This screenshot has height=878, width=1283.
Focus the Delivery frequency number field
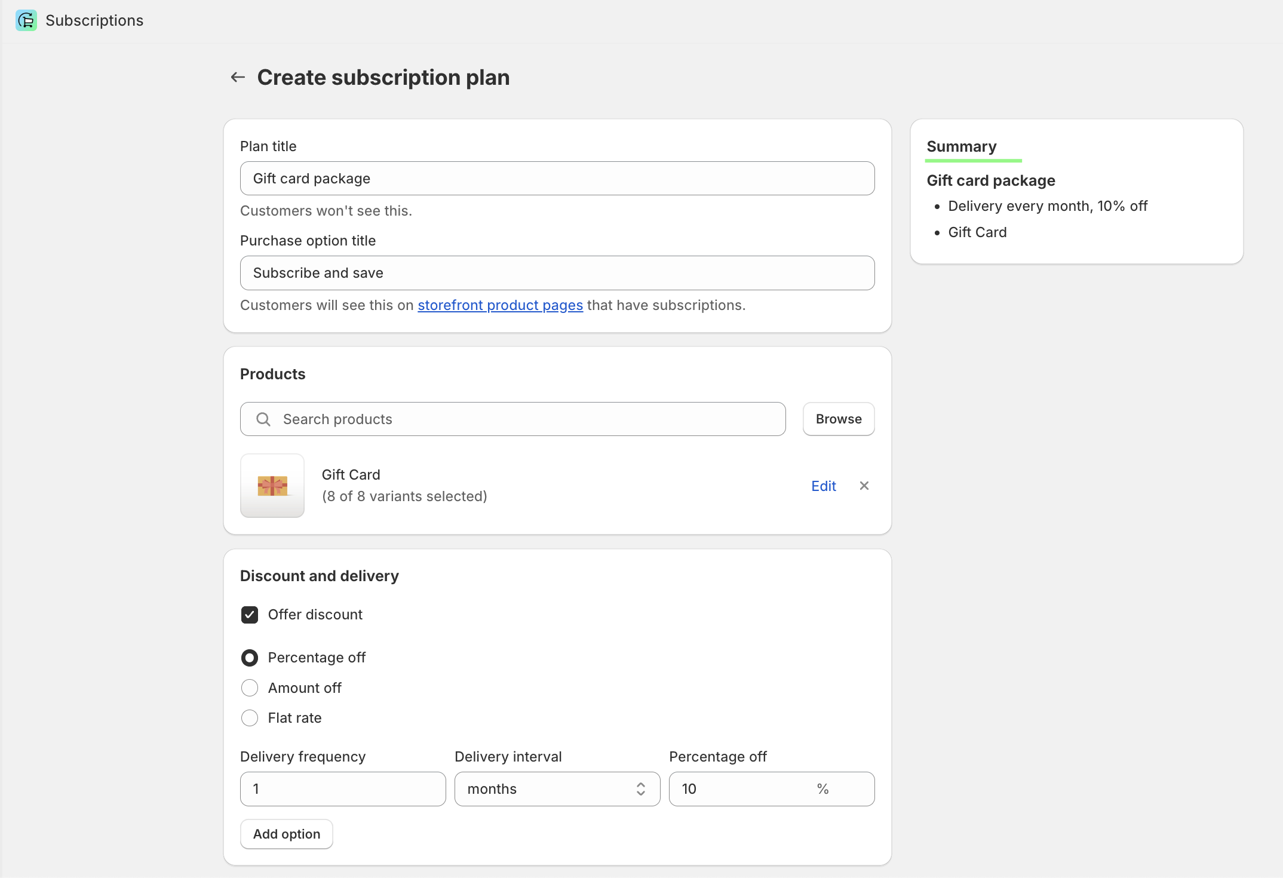(343, 789)
